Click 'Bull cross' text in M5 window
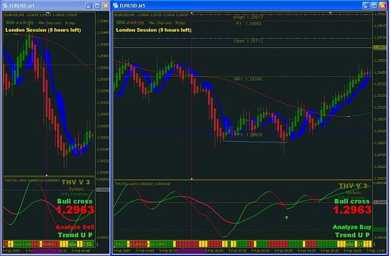391x256 pixels. tap(352, 201)
